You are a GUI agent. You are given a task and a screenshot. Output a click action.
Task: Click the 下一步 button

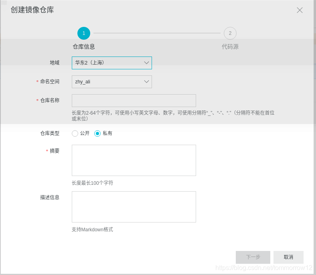253,257
